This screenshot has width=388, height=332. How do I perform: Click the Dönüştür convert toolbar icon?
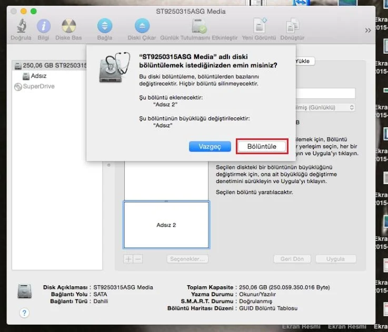pyautogui.click(x=292, y=26)
